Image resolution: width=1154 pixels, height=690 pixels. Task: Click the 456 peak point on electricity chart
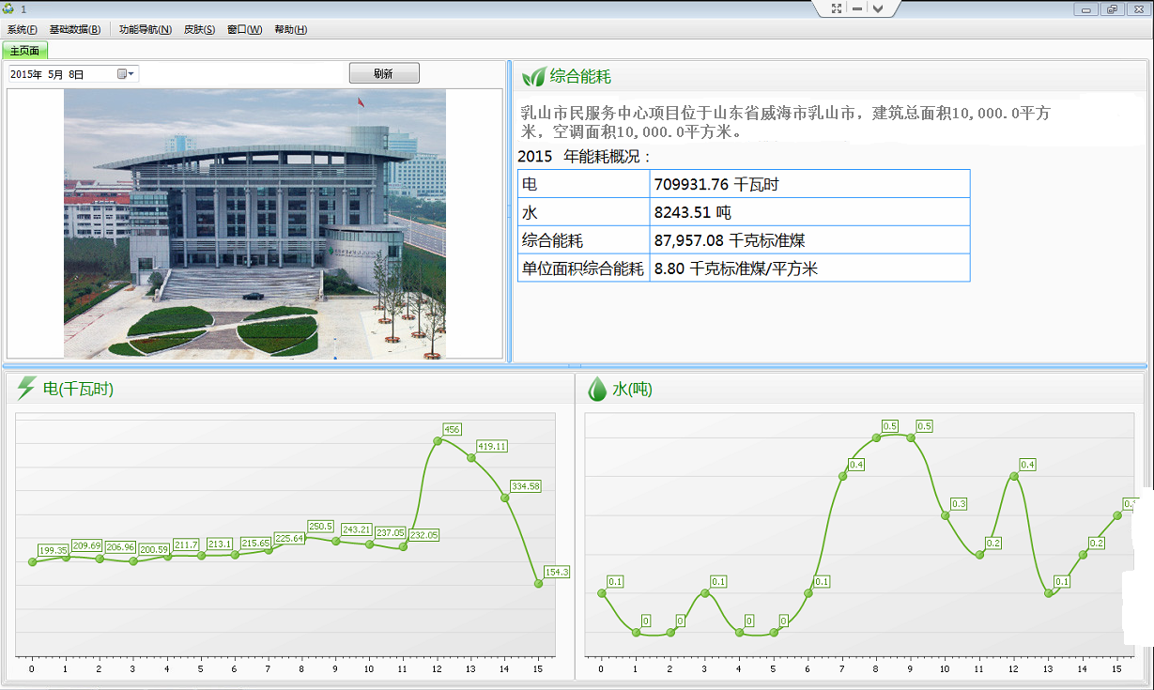437,440
